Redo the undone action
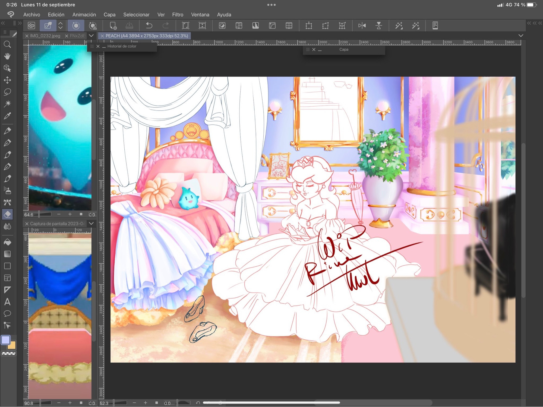543x407 pixels. (x=166, y=26)
